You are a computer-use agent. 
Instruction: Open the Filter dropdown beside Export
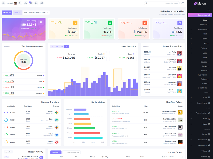coord(18,12)
